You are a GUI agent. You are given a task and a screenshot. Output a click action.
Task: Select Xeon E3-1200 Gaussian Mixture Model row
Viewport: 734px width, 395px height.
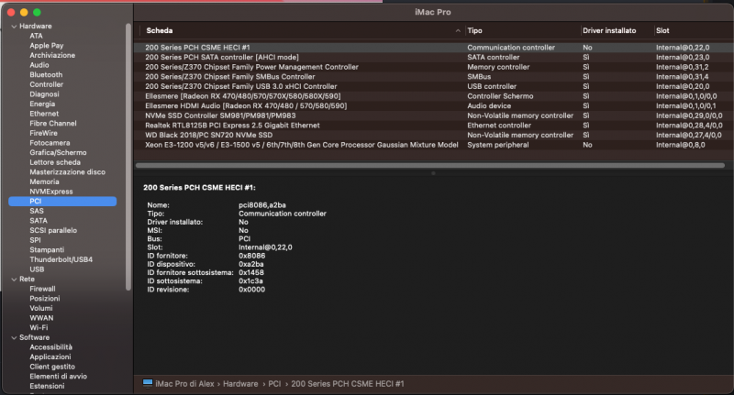(x=433, y=145)
